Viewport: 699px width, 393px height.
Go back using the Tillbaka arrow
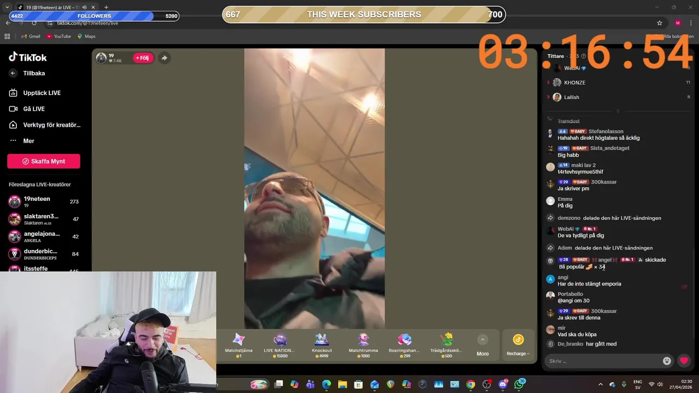(13, 73)
